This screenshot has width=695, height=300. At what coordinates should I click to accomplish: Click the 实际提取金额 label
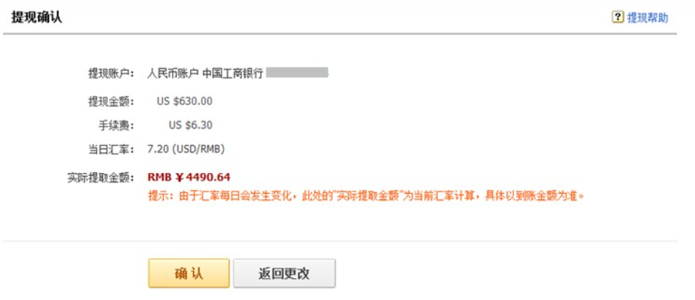(101, 178)
